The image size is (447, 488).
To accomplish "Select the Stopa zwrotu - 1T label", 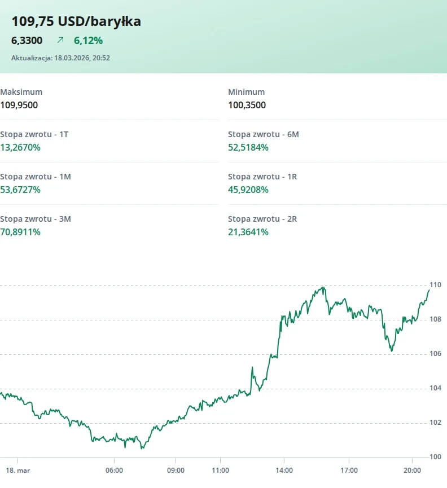I will pos(34,134).
